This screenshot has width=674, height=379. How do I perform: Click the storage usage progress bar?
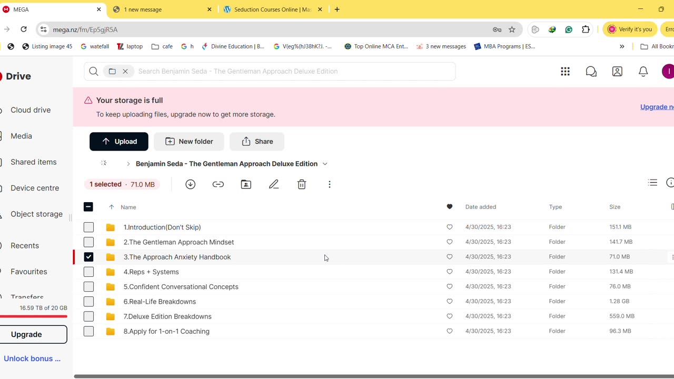click(x=34, y=316)
